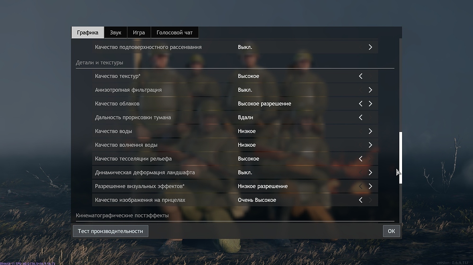The width and height of the screenshot is (473, 265).
Task: Lower Качество текстур with the left arrow
Action: pos(360,76)
